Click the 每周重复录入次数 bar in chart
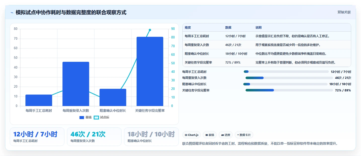361x156 pixels. point(76,84)
